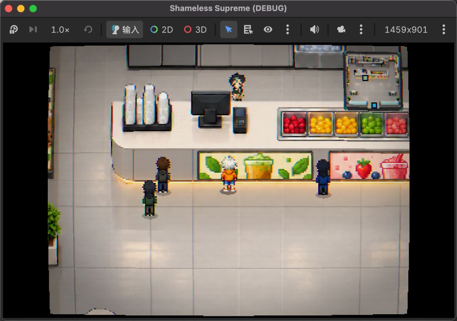Click the strawberry smoothie poster
Screen dimensions: 457x321
(369, 166)
